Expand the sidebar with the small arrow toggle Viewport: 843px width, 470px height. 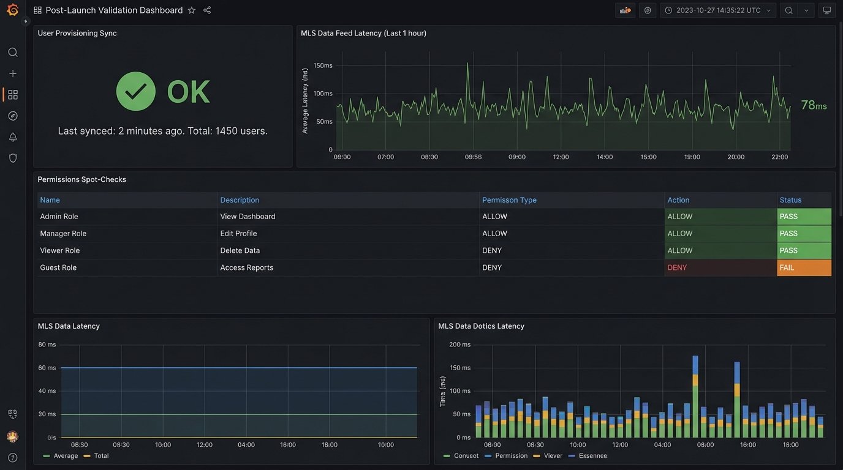(x=26, y=21)
